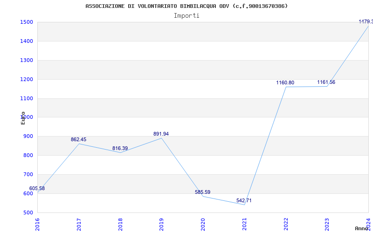Select the 1161.56 data label
Screen dimensions: 373x233
(326, 82)
